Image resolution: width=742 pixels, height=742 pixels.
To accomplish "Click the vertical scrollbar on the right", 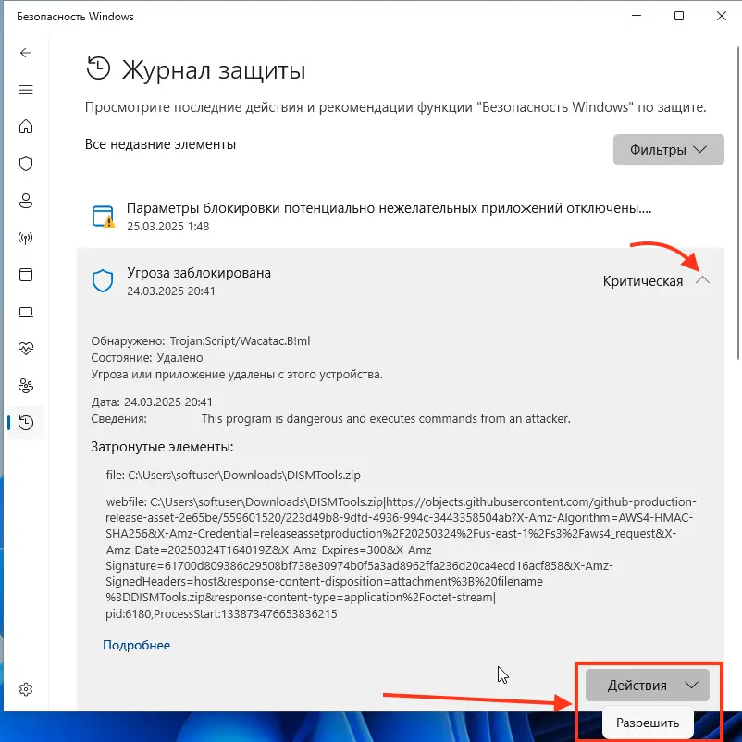I will (x=738, y=203).
